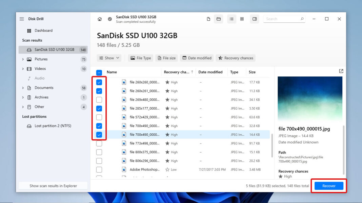Expand the Documents category
362x203 pixels.
tap(23, 88)
